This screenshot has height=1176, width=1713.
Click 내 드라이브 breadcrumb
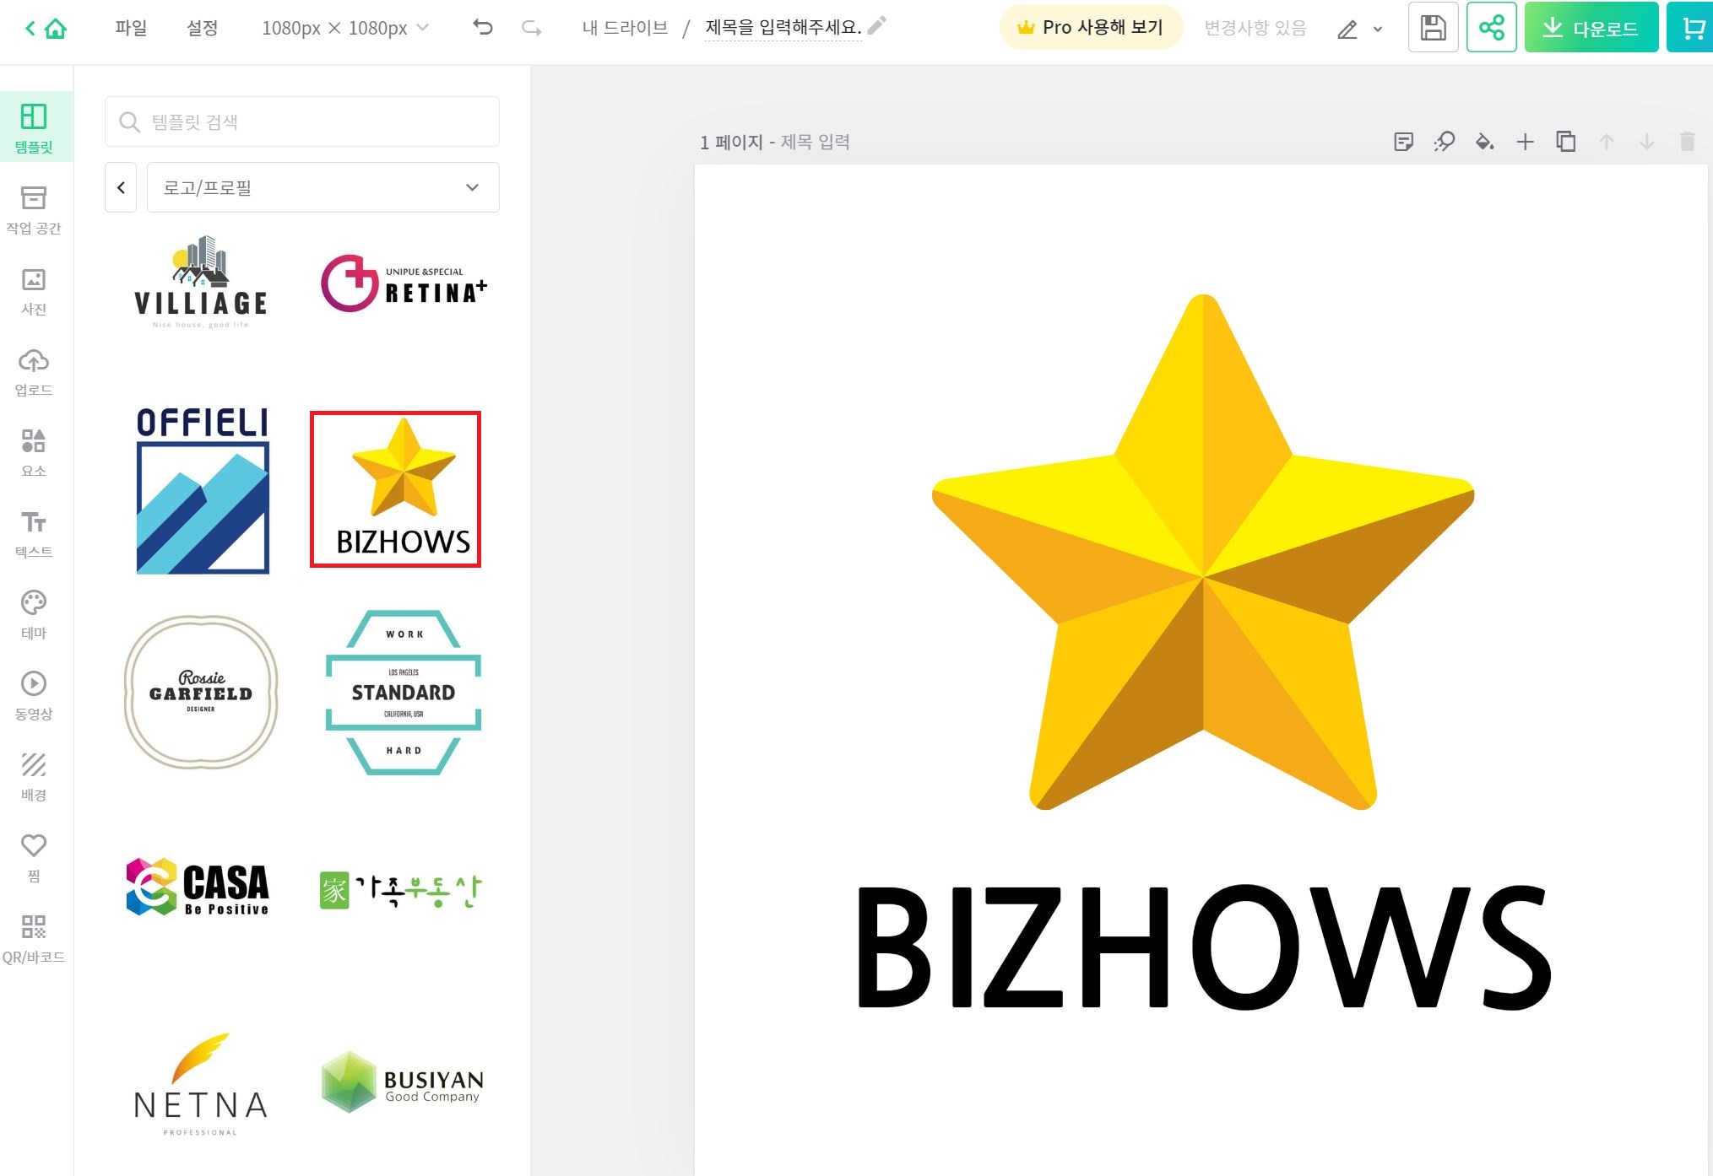pyautogui.click(x=625, y=28)
